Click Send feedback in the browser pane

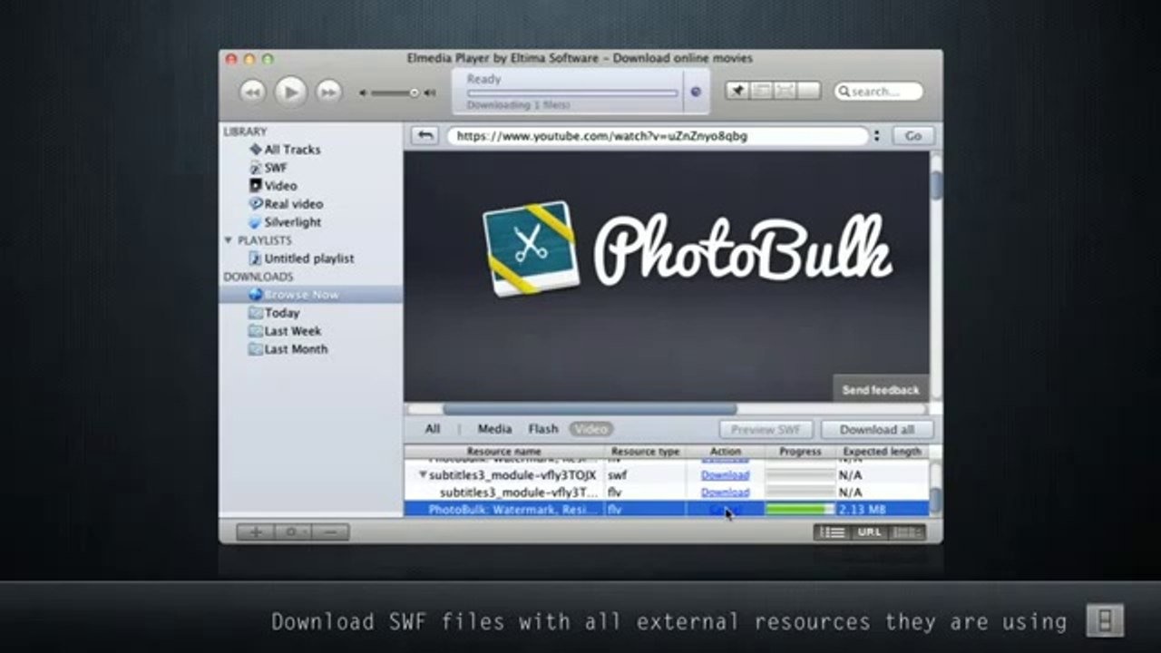(x=880, y=390)
